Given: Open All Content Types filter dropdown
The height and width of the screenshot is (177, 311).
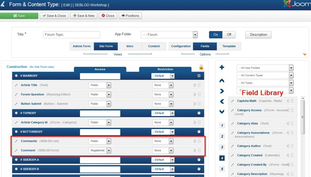Looking at the screenshot, I should point(265,75).
